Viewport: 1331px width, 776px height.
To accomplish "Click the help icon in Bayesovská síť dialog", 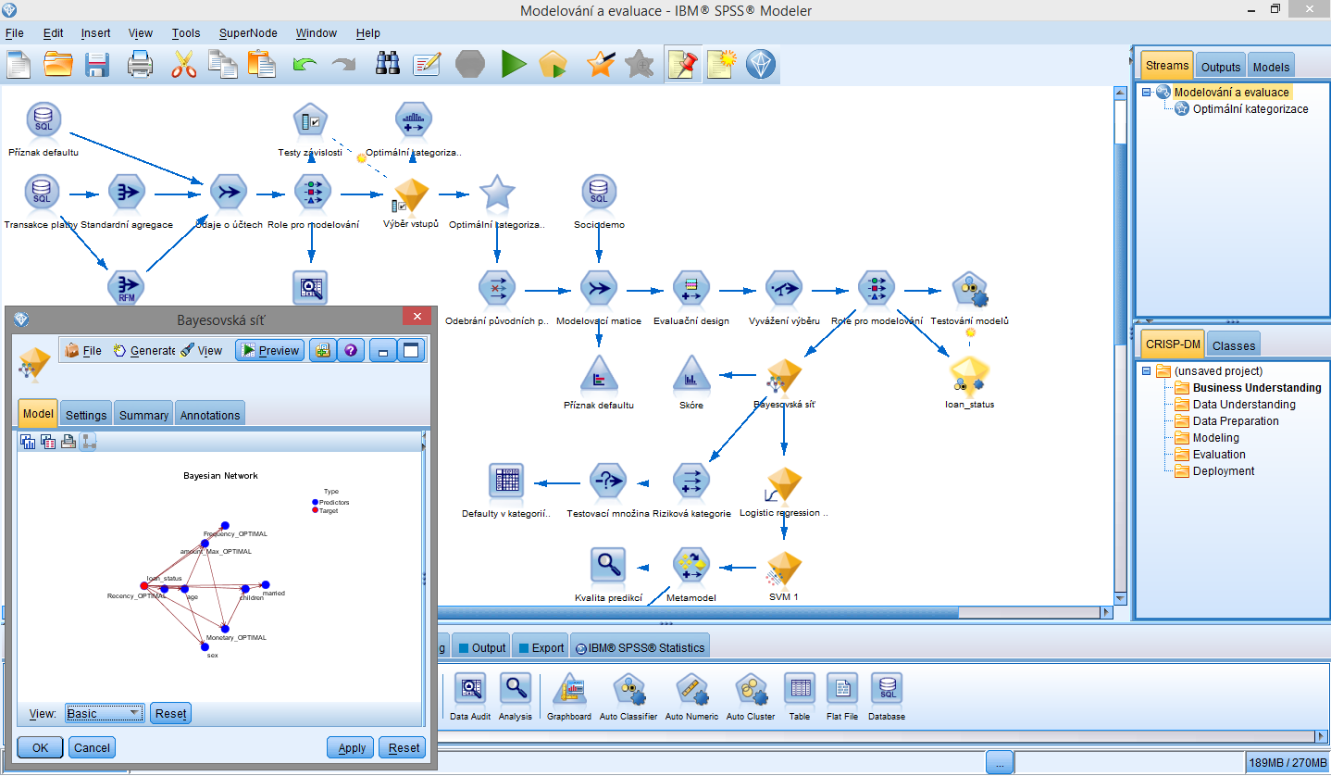I will pyautogui.click(x=350, y=350).
